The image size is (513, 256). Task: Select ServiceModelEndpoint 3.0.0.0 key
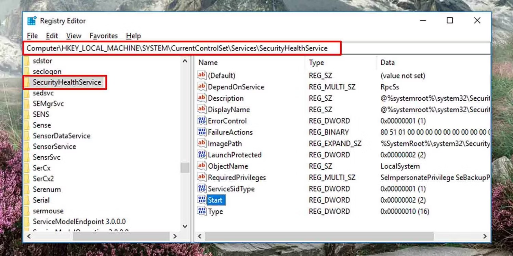(x=79, y=222)
